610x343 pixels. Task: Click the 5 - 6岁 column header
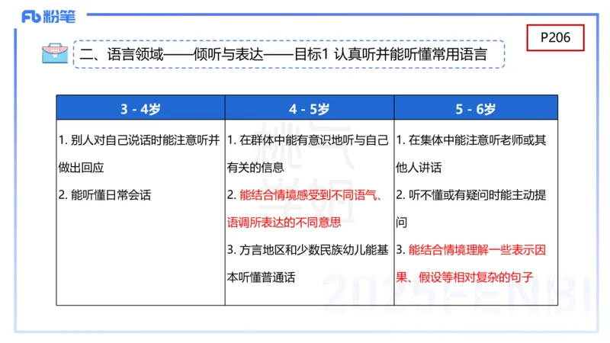pos(476,107)
